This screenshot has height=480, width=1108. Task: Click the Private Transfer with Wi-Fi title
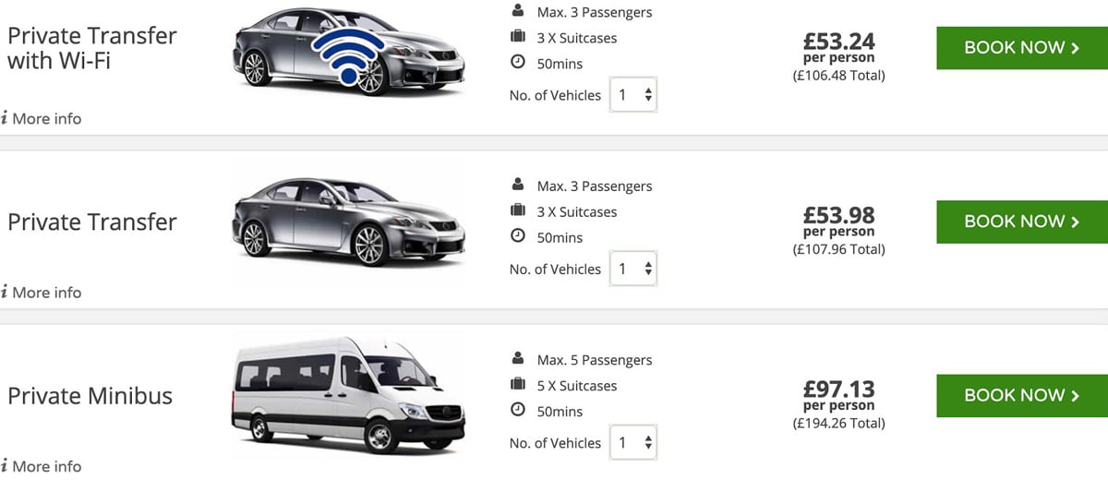pos(92,48)
